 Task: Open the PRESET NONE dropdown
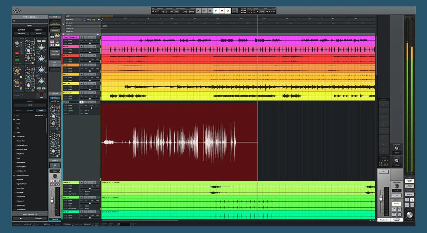click(30, 105)
